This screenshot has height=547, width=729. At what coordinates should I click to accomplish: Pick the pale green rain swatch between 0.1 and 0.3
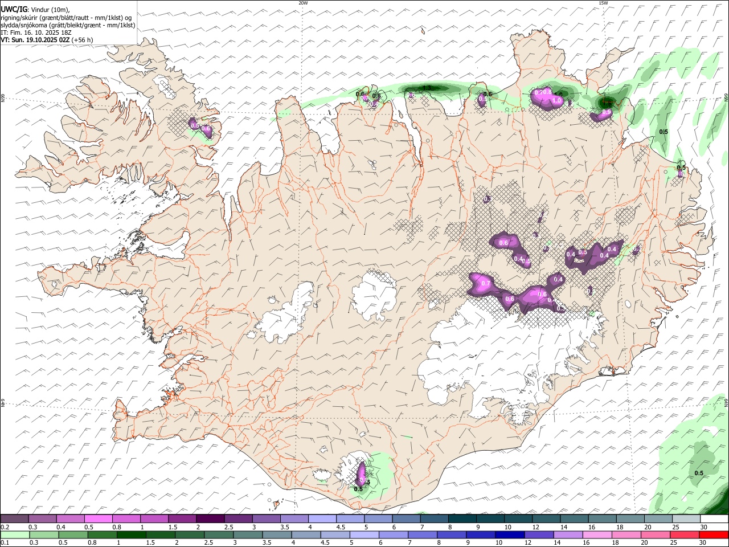click(15, 534)
